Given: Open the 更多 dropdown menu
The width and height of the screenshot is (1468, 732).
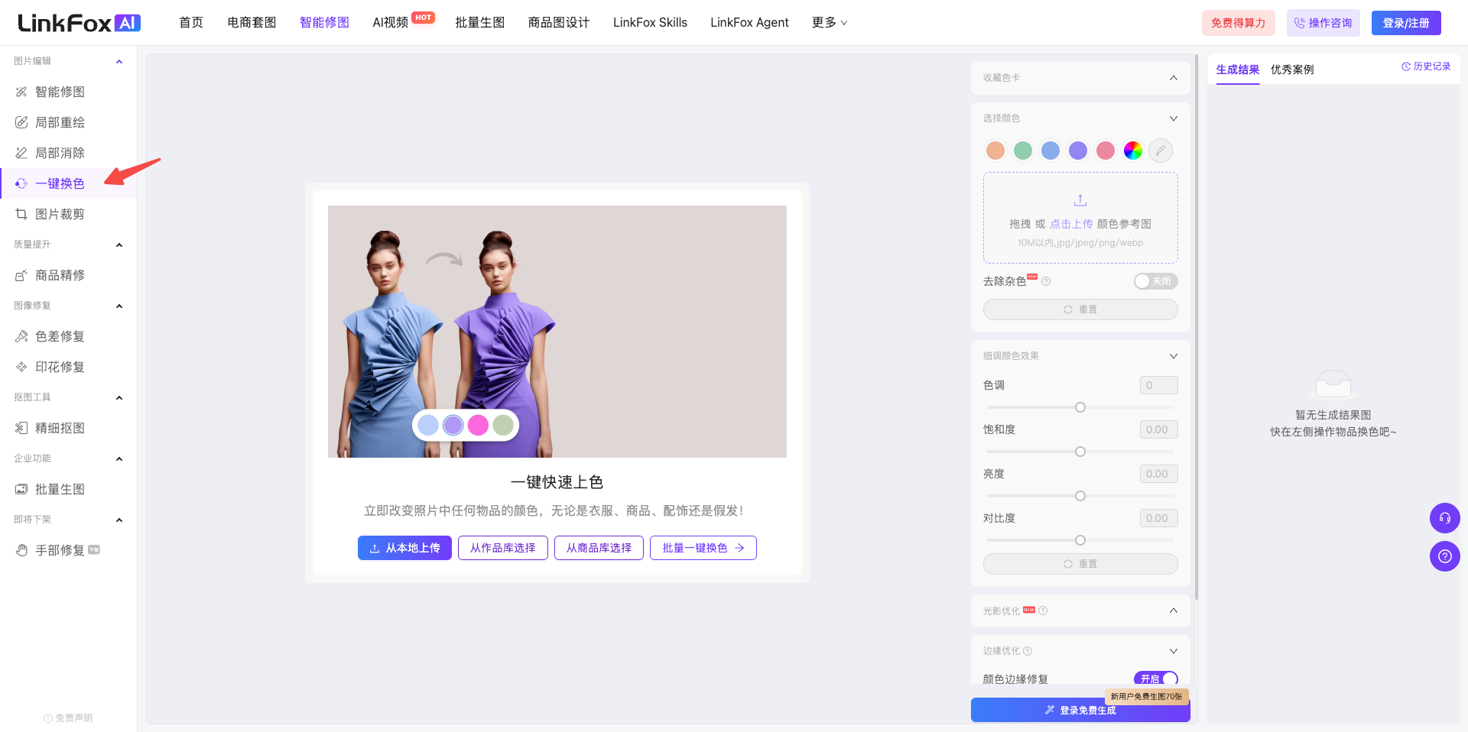Looking at the screenshot, I should click(x=830, y=23).
